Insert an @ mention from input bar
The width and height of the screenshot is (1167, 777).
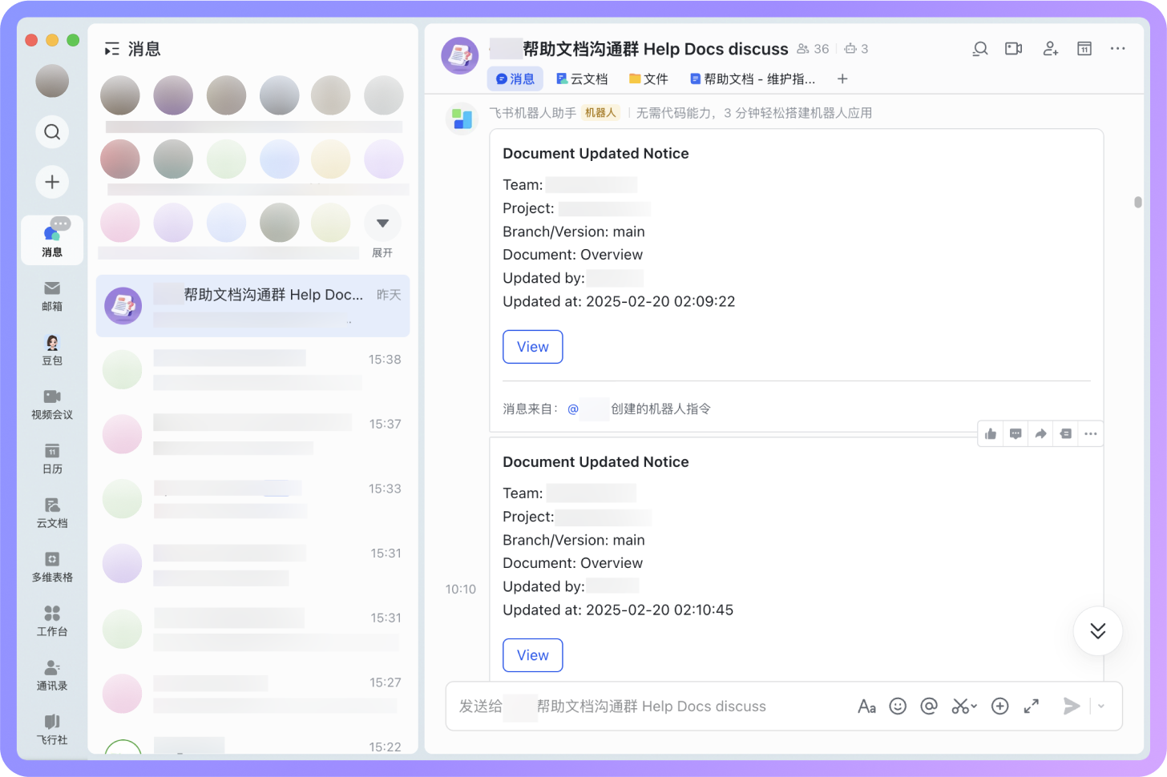pos(929,706)
